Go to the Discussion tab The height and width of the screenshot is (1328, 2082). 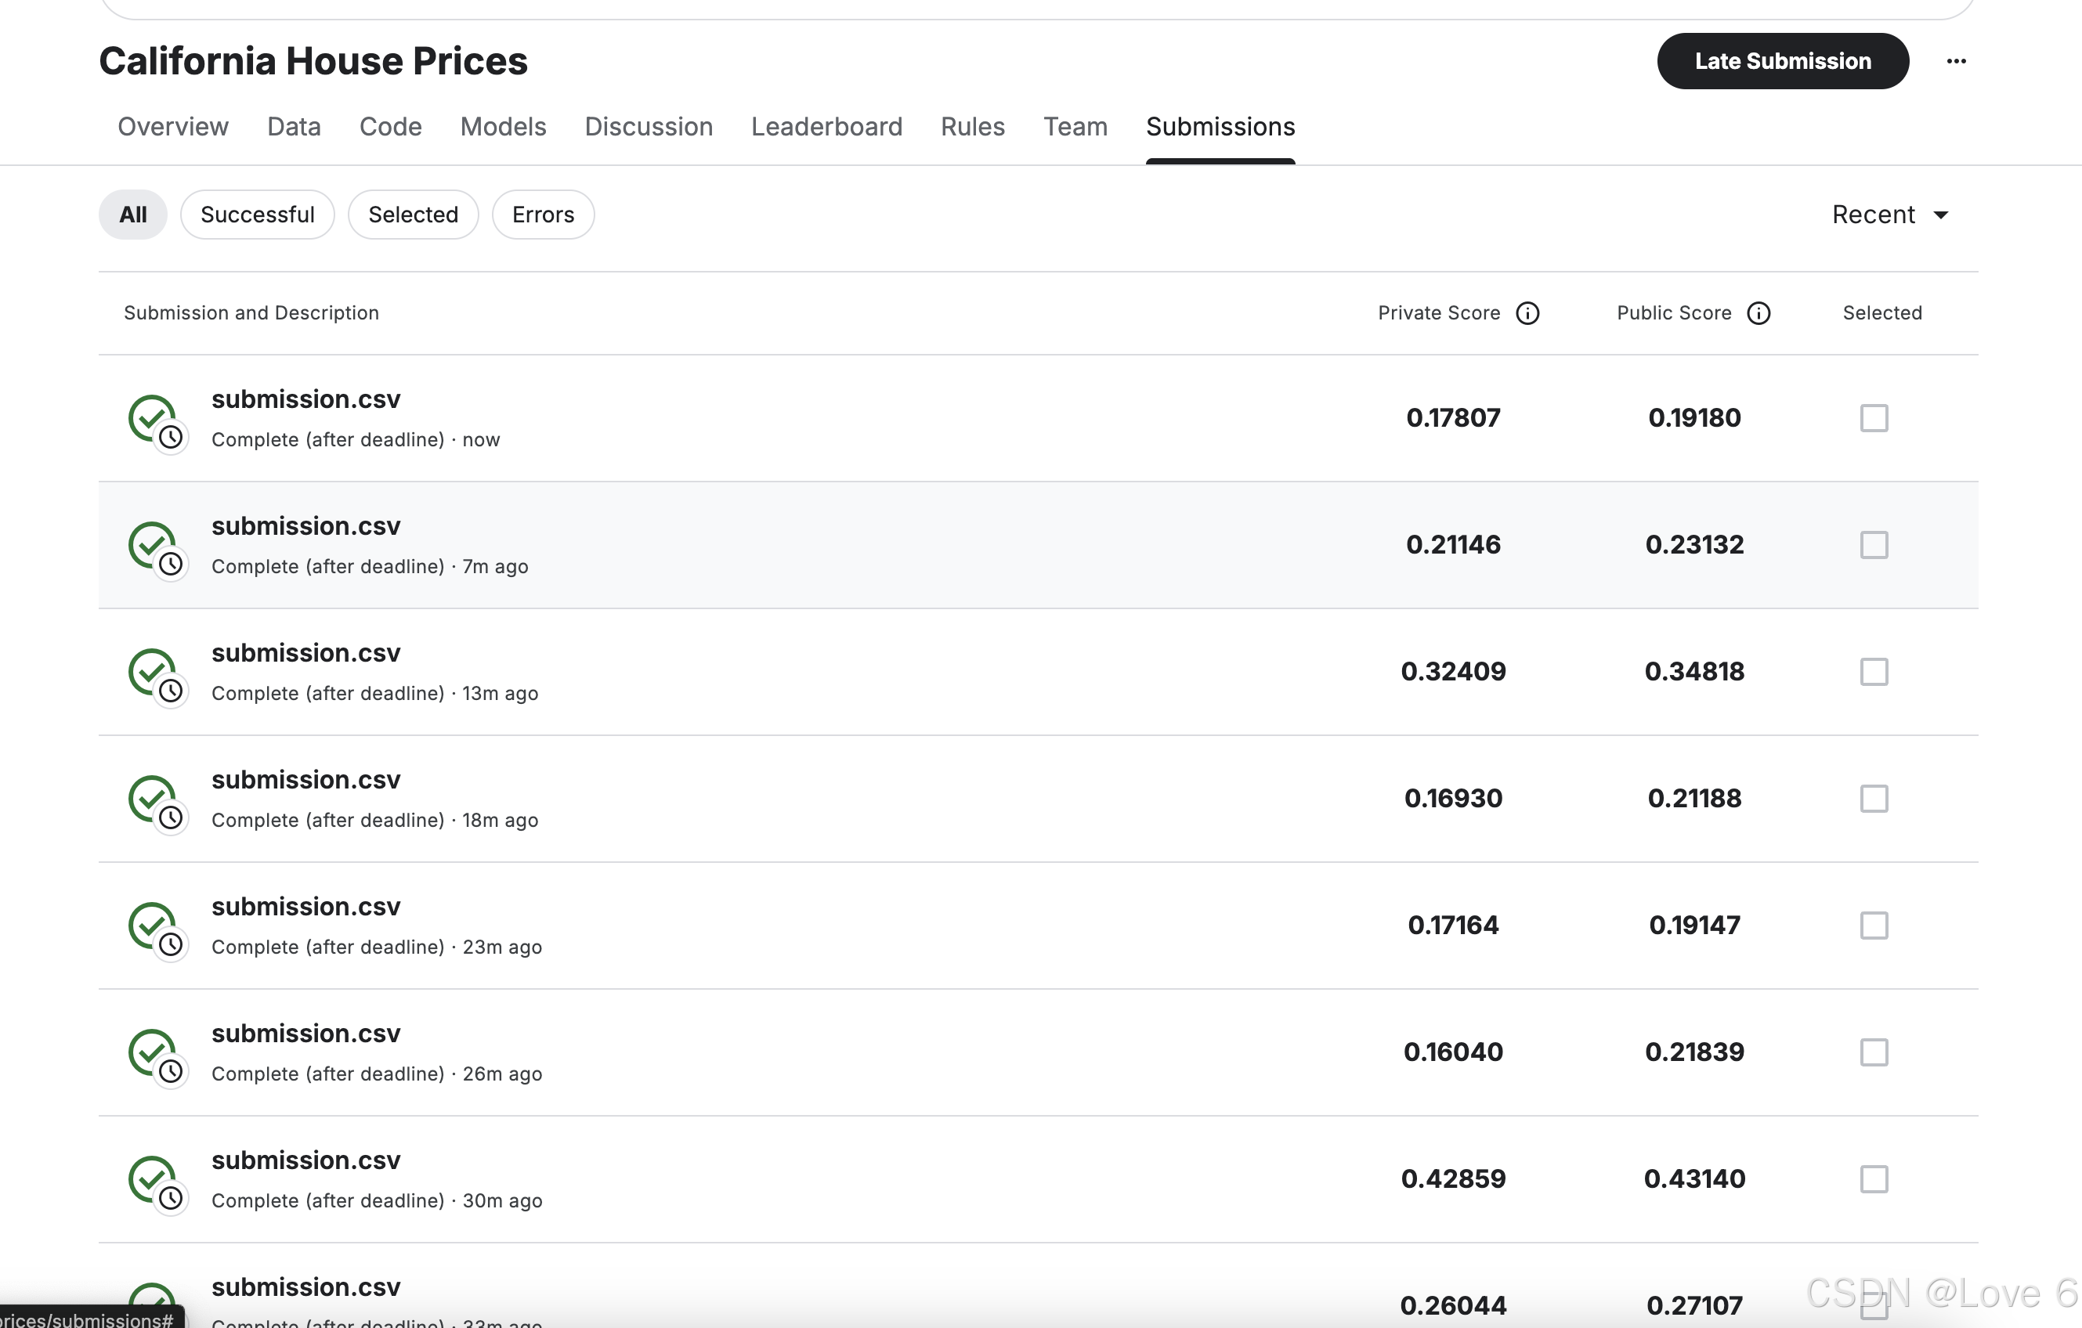coord(649,127)
